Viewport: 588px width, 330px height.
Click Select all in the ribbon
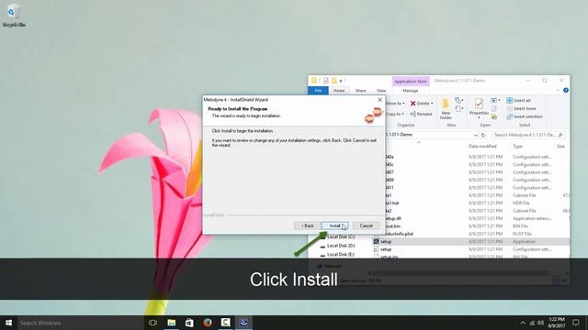518,100
